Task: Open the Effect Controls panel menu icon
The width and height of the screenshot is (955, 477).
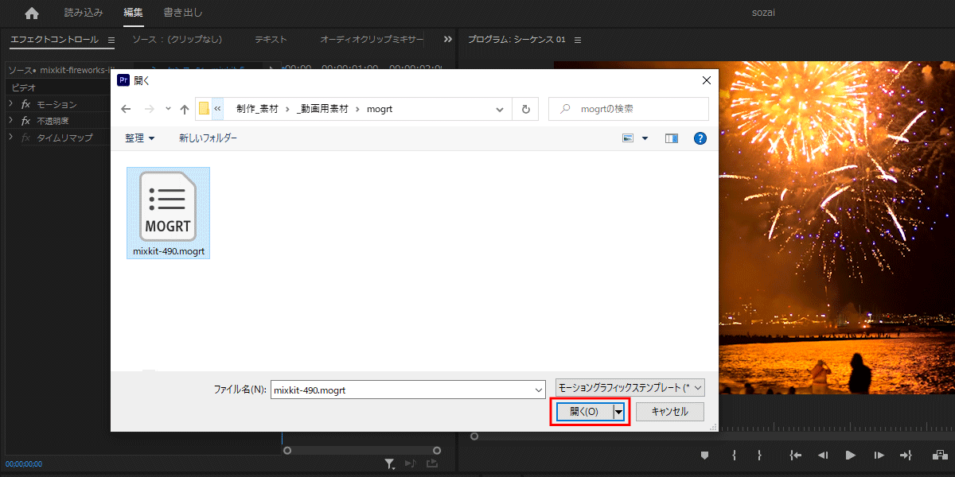Action: click(x=111, y=39)
